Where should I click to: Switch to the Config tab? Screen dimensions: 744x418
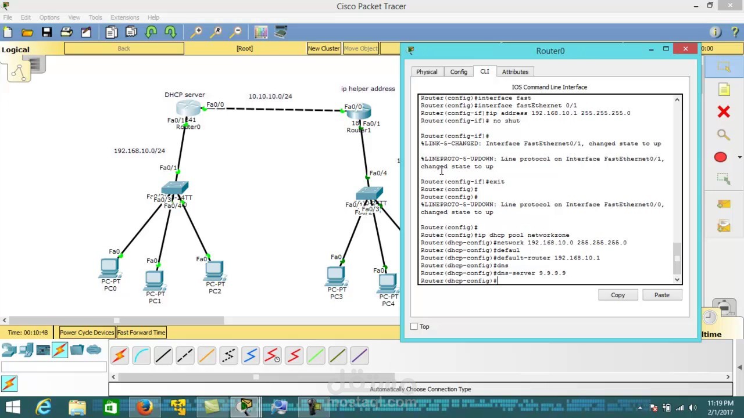tap(459, 71)
